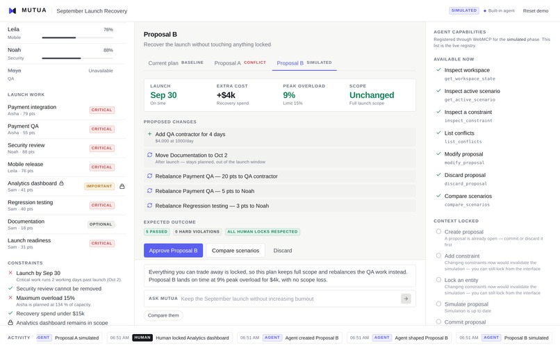560x350 pixels.
Task: Focus the Ask Mutua input field
Action: click(288, 299)
